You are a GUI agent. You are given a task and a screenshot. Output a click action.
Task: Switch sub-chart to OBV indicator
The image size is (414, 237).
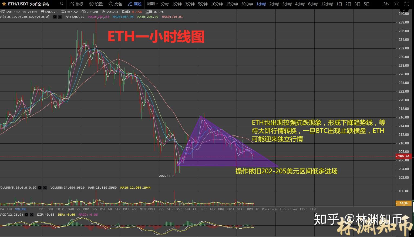pos(86,209)
